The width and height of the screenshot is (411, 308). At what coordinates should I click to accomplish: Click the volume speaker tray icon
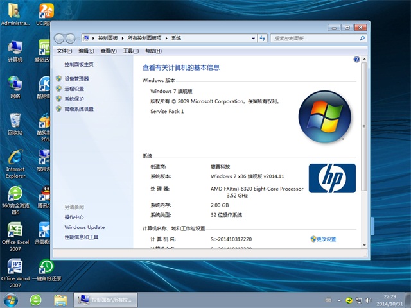click(368, 300)
